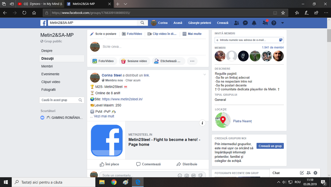Expand post with Vezi mai mult
This screenshot has width=331, height=187.
coord(104,116)
